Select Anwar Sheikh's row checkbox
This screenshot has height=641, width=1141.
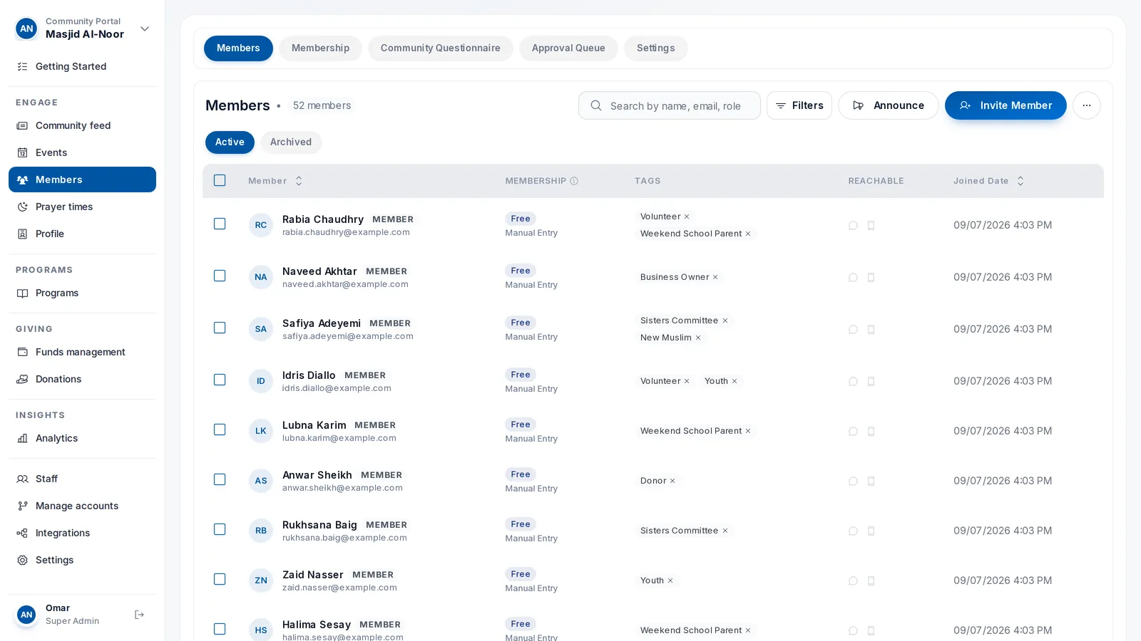point(220,479)
